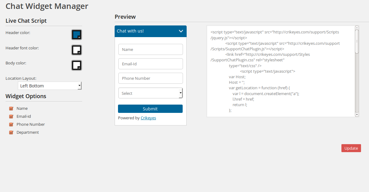Open the Location Layout dropdown
The height and width of the screenshot is (192, 369).
click(x=50, y=86)
